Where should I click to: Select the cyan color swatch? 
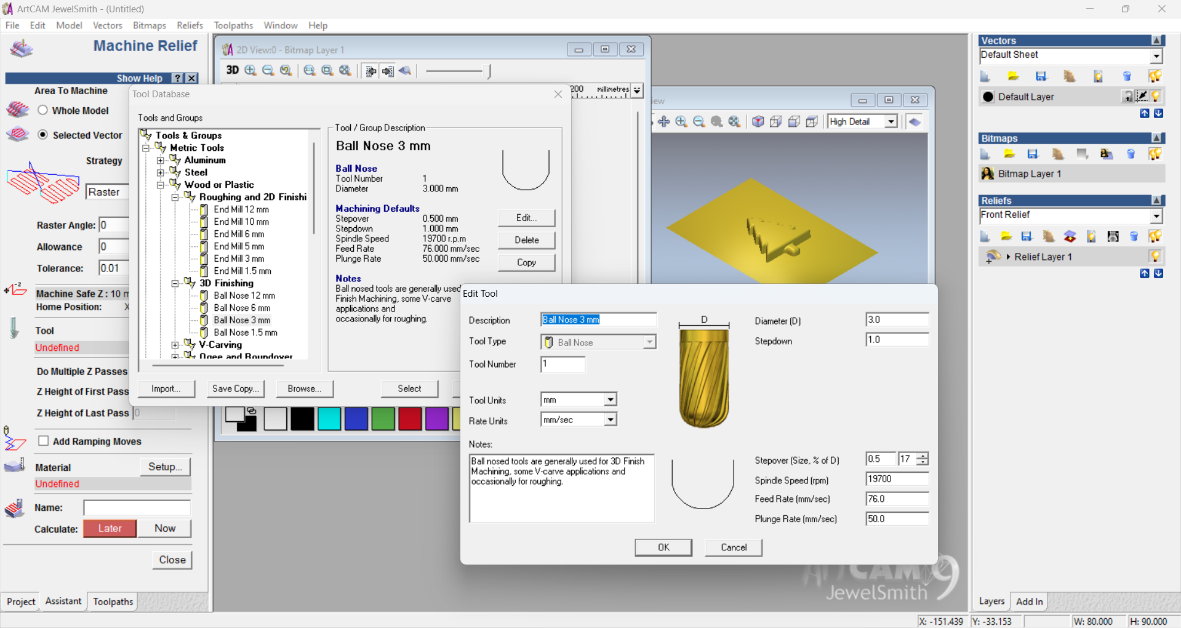329,419
